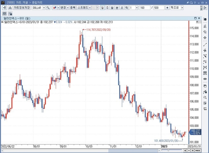The image size is (209, 153).
Task: Click the A button at chart bottom
Action: pos(192,150)
